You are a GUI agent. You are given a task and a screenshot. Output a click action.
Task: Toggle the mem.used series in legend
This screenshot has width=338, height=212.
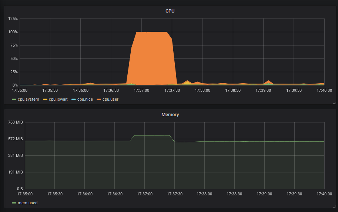(28, 203)
